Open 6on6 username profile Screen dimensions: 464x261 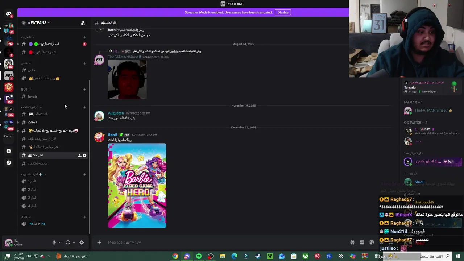pos(112,135)
